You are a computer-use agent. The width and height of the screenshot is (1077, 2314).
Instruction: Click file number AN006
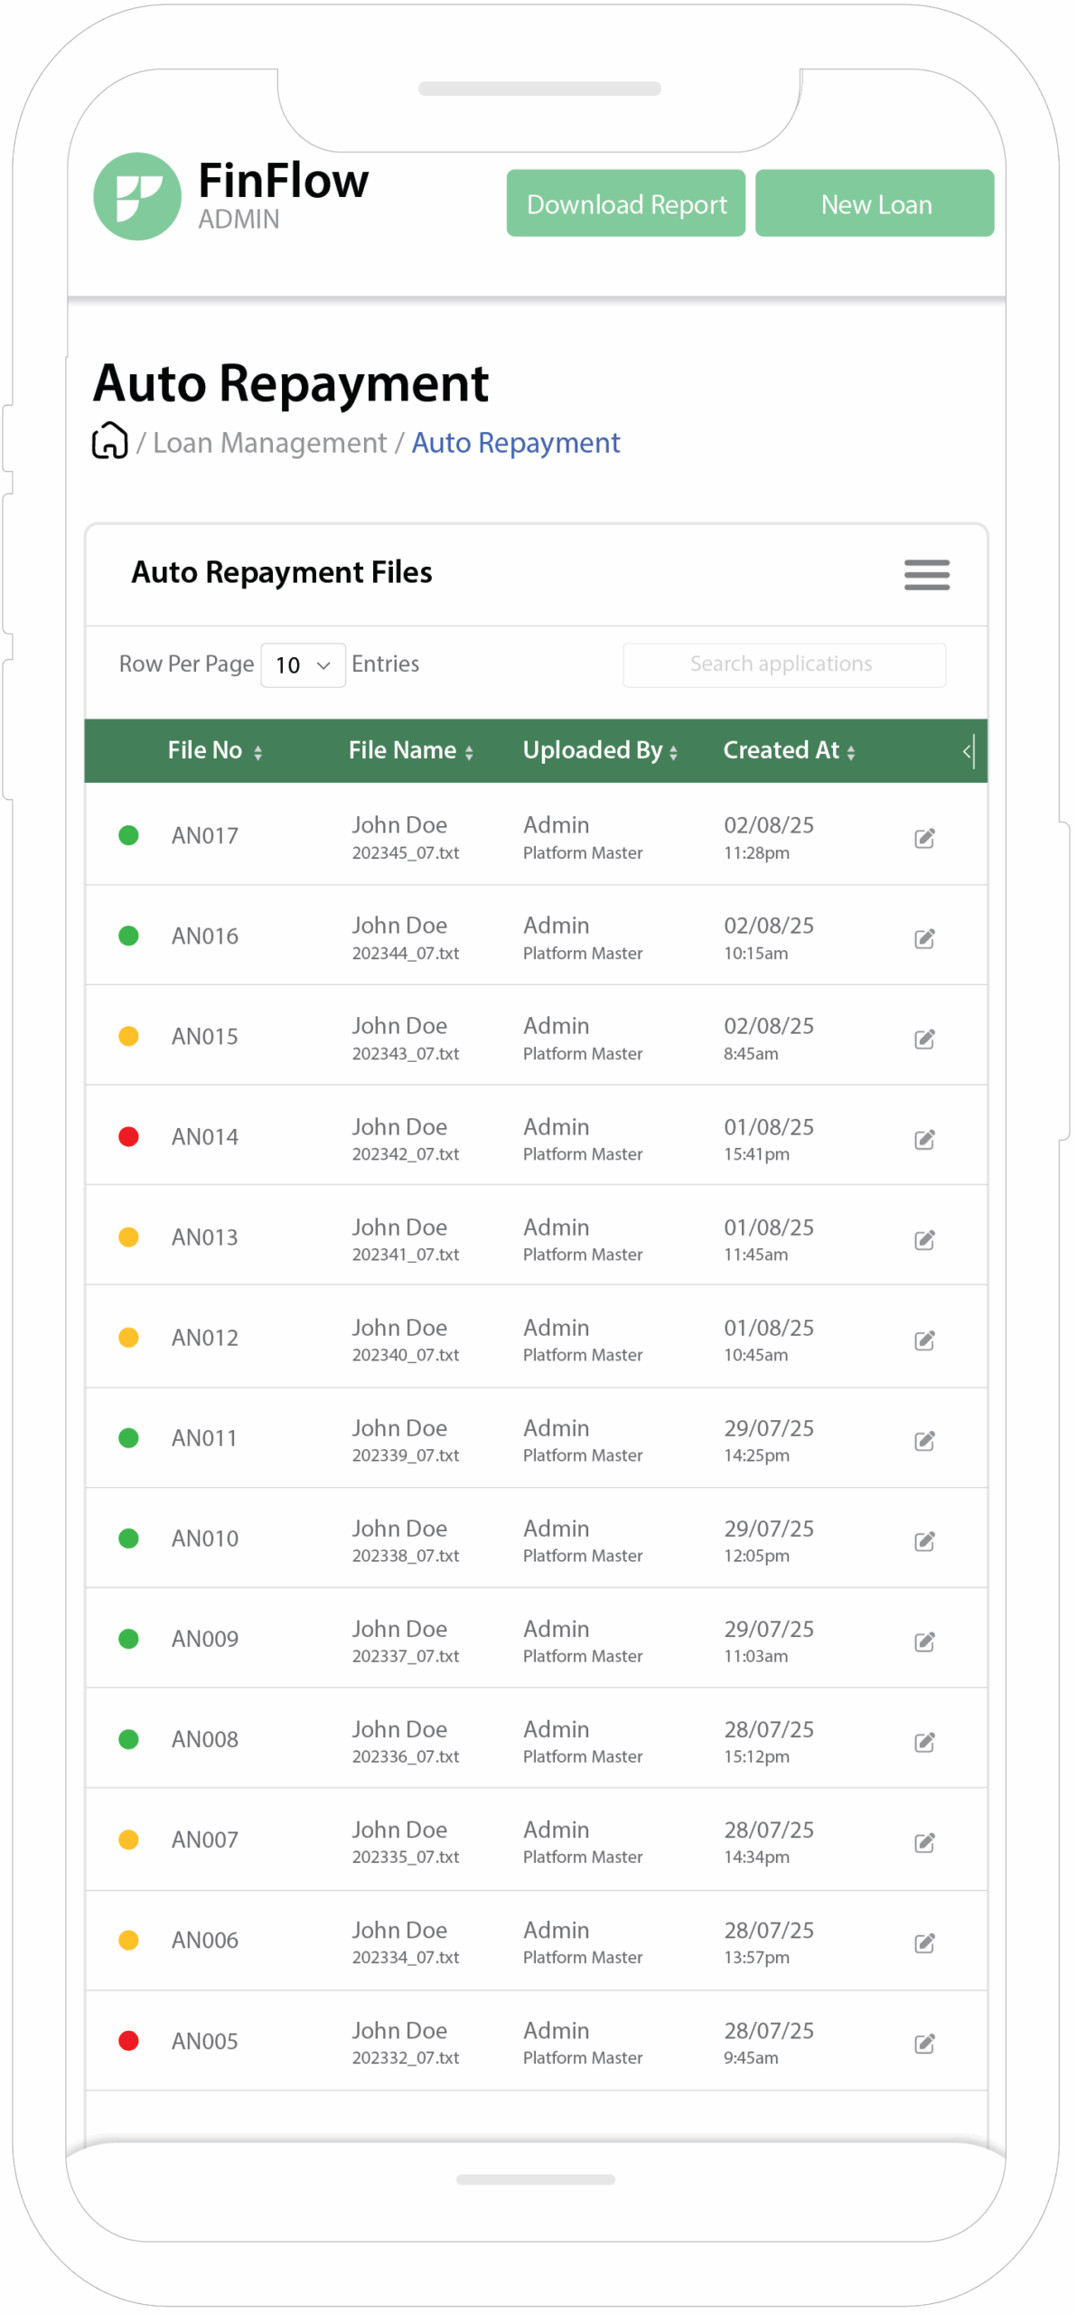point(204,1939)
